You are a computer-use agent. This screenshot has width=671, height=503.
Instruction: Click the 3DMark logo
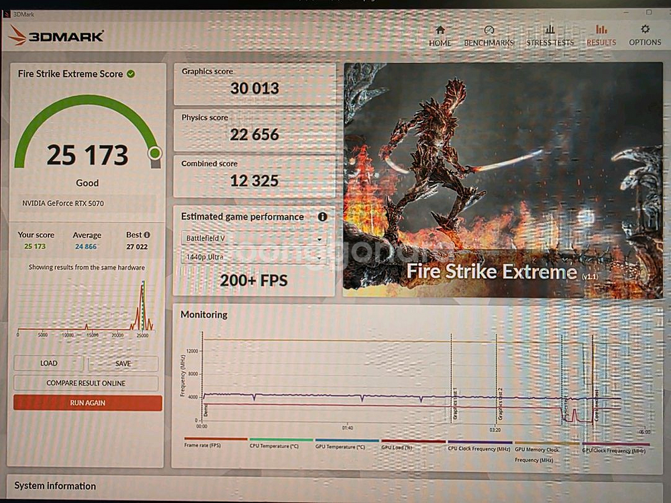(x=56, y=36)
